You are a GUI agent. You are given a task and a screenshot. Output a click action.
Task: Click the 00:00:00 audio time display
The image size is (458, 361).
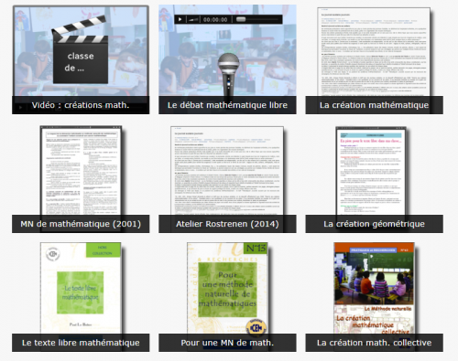215,19
